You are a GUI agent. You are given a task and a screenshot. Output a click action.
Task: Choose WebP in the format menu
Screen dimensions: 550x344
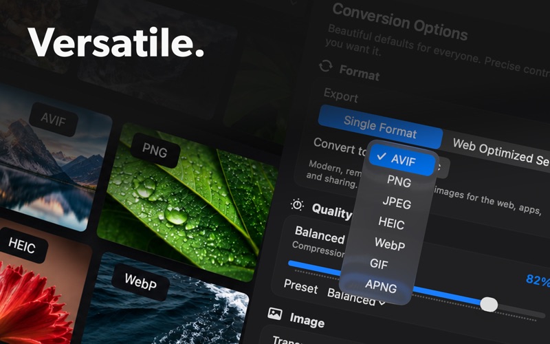(x=389, y=244)
